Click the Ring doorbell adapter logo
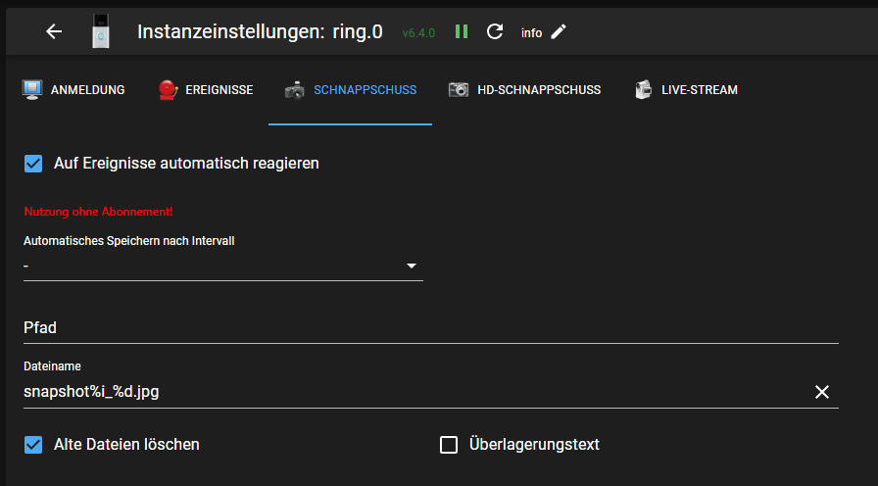The height and width of the screenshot is (486, 878). [x=100, y=31]
